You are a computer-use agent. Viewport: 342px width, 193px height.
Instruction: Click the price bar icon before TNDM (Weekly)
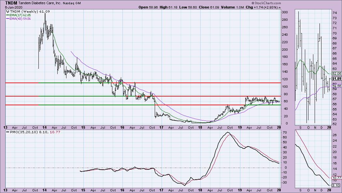7,11
